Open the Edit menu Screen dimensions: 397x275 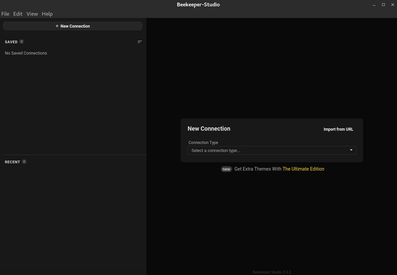point(18,14)
